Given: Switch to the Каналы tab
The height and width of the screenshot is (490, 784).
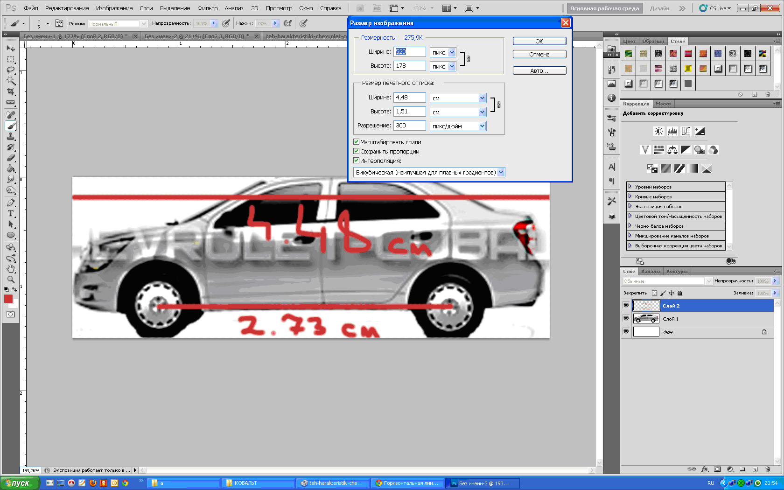Looking at the screenshot, I should (650, 271).
